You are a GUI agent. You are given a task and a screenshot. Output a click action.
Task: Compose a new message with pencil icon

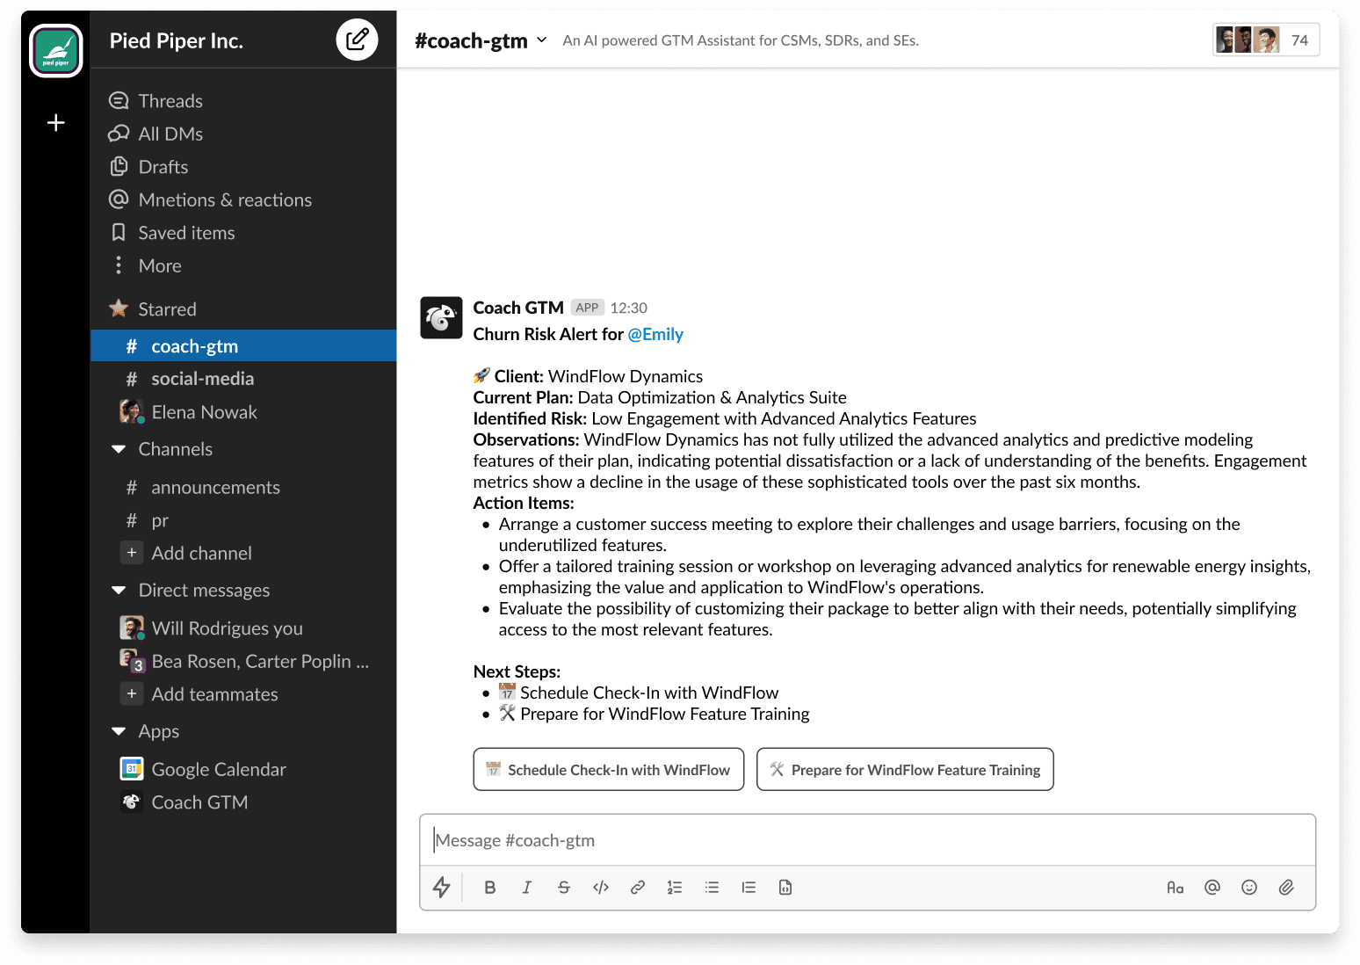tap(357, 40)
